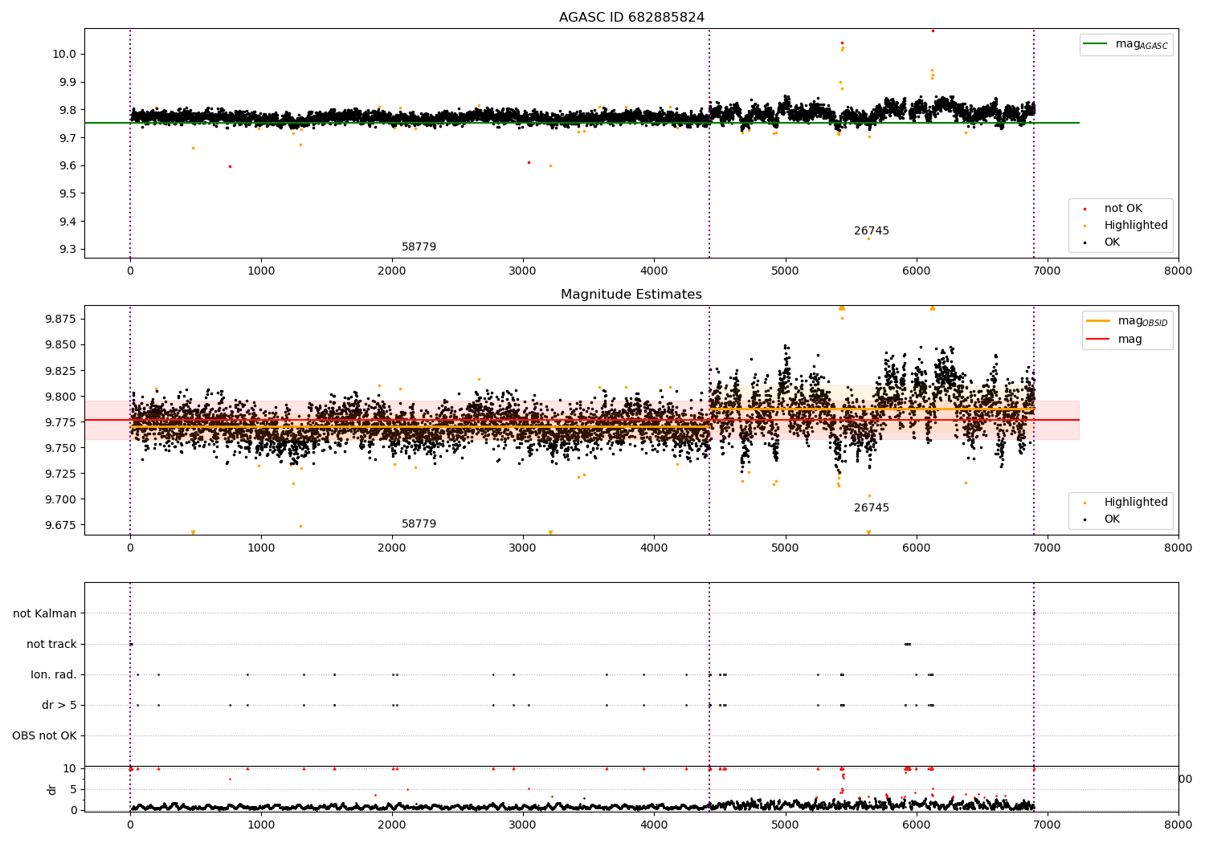Viewport: 1205px width, 843px height.
Task: Click obsid label 26745 in top plot
Action: click(872, 231)
